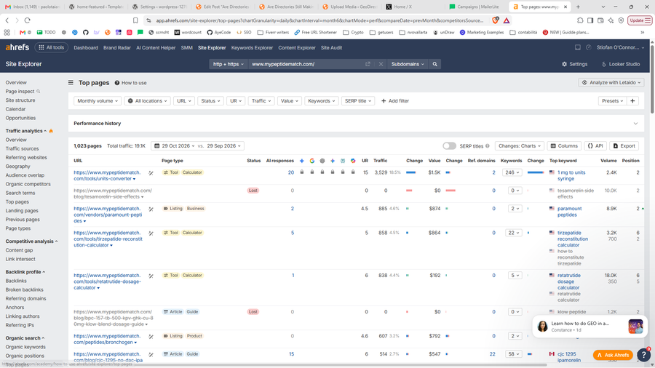The height and width of the screenshot is (368, 655).
Task: Open the SERP title filter dropdown
Action: tap(358, 101)
